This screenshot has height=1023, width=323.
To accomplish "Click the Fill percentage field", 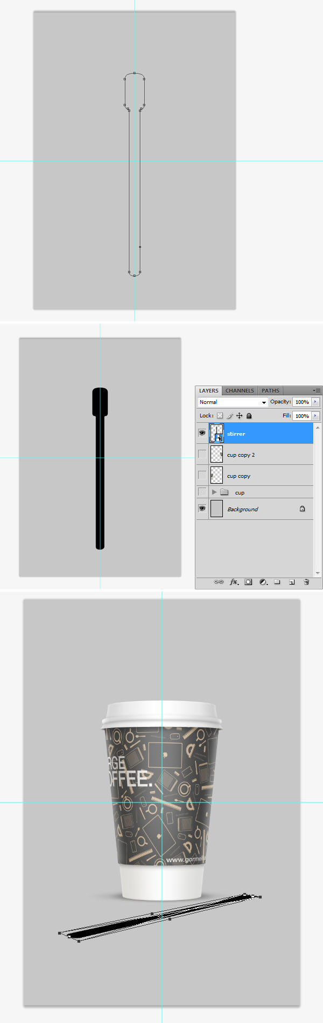I will pos(301,416).
